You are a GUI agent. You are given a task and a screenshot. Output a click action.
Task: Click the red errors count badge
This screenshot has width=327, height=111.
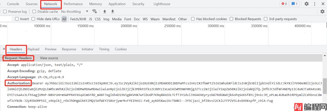point(284,4)
